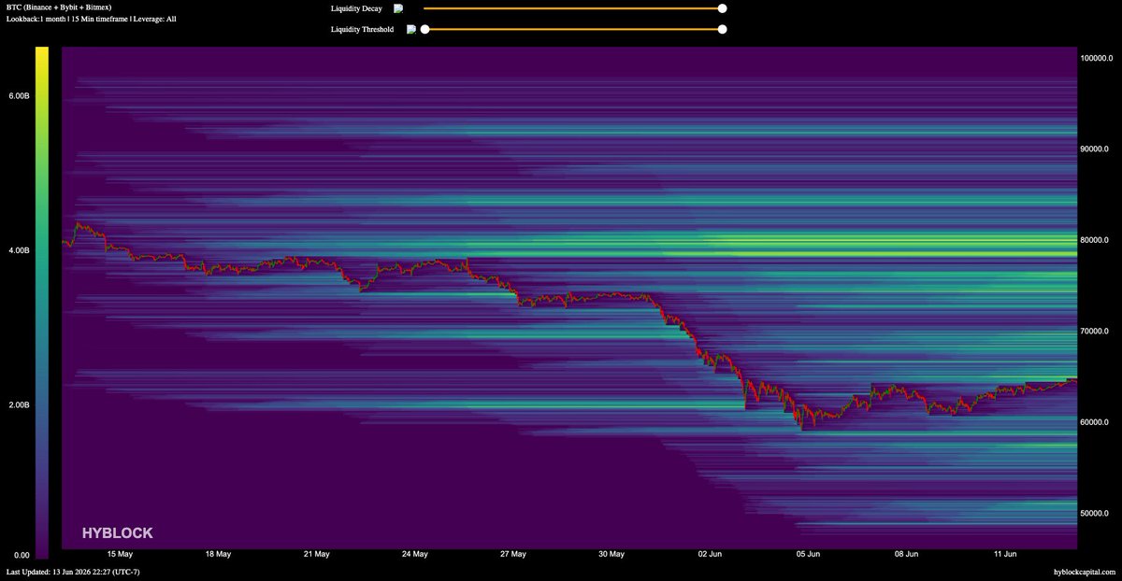Click the Liquidity Decay info icon
The height and width of the screenshot is (581, 1122).
click(x=398, y=8)
